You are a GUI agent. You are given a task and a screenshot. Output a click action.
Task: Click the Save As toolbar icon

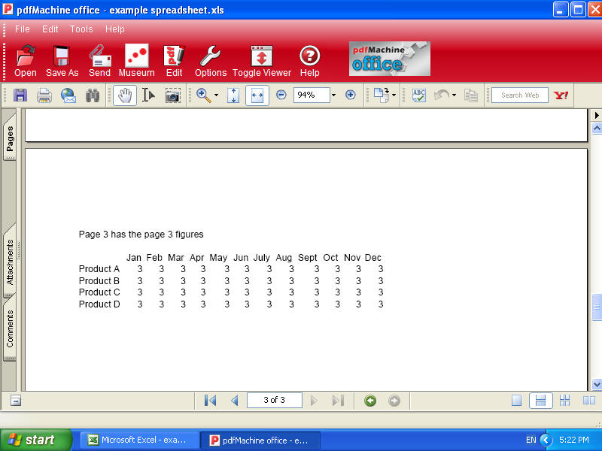tap(62, 60)
